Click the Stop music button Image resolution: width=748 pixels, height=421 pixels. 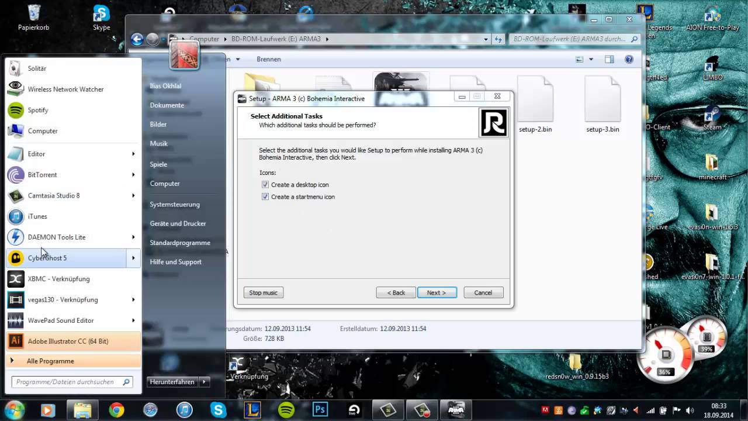[264, 292]
